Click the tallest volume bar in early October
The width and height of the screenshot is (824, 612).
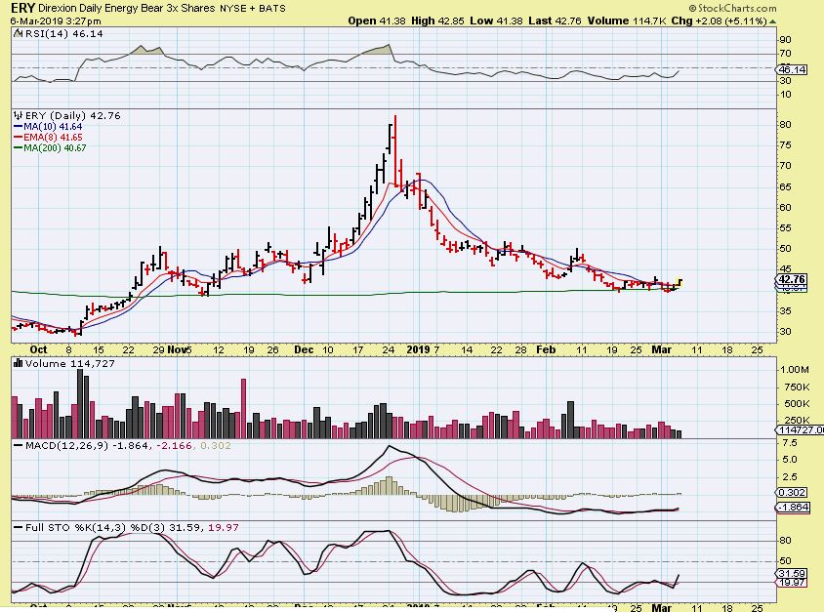pyautogui.click(x=80, y=403)
